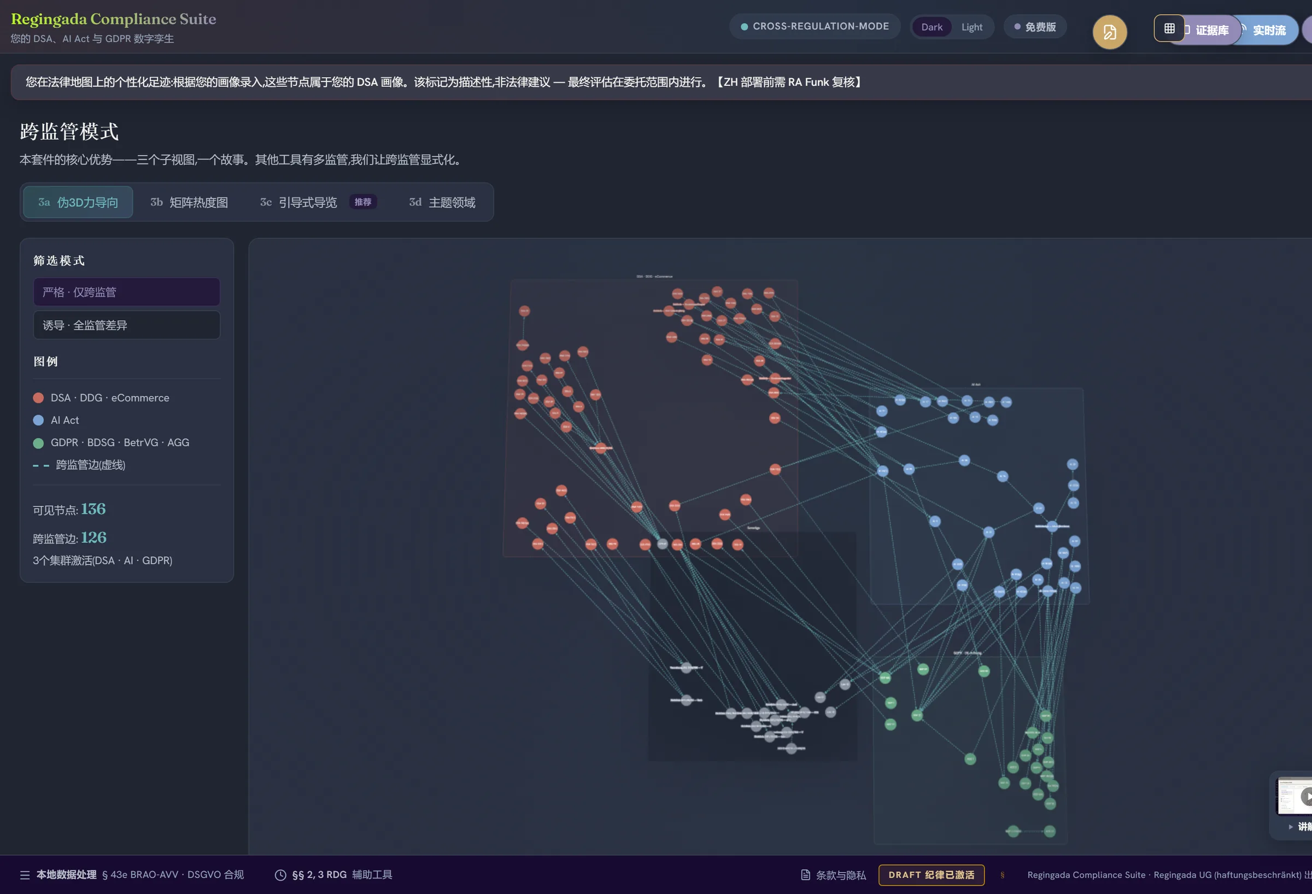Click the 跨监管模式 page heading
Viewport: 1312px width, 894px height.
pyautogui.click(x=69, y=131)
